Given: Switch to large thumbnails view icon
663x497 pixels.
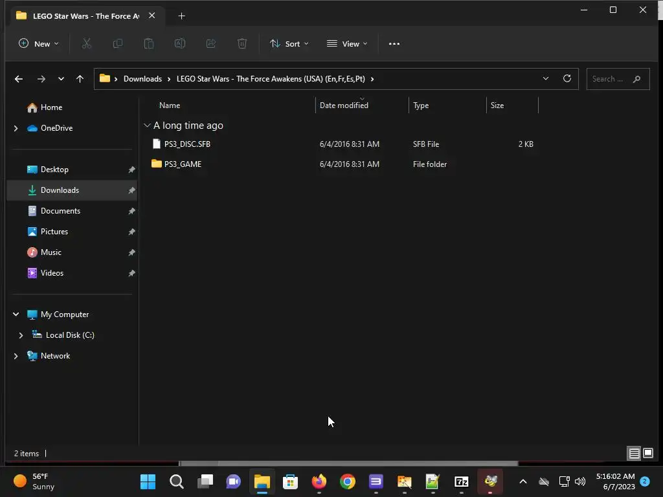Looking at the screenshot, I should pos(648,454).
